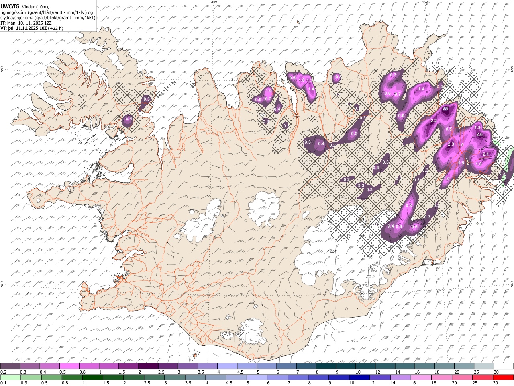Image resolution: width=514 pixels, height=386 pixels.
Task: Click the "0.1" label on the rain scale
Action: [3, 383]
